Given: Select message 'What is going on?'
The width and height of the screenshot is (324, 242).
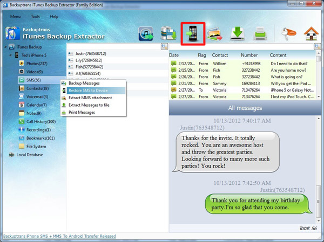Looking at the screenshot, I should click(x=242, y=77).
